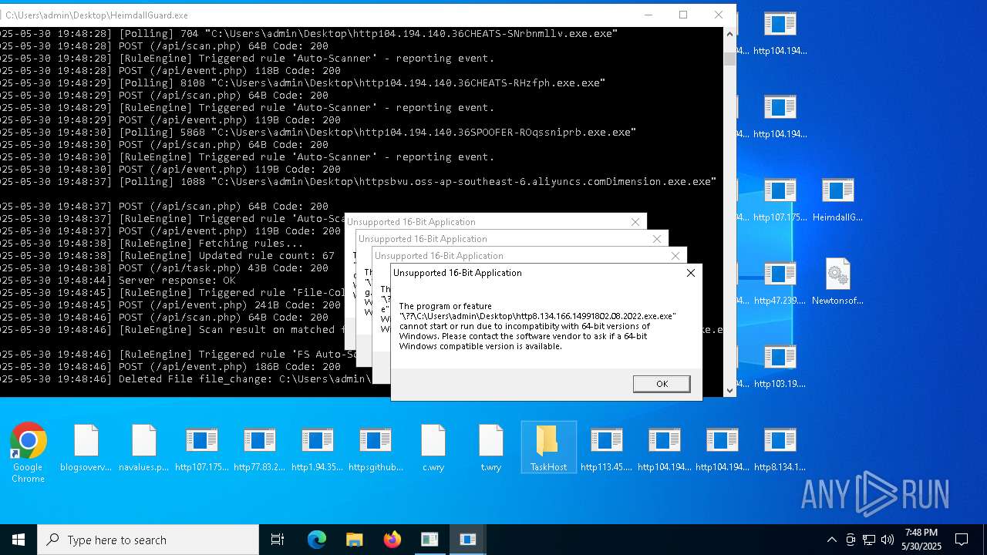Select the HeimdallG... desktop icon
This screenshot has width=987, height=555.
pos(837,198)
